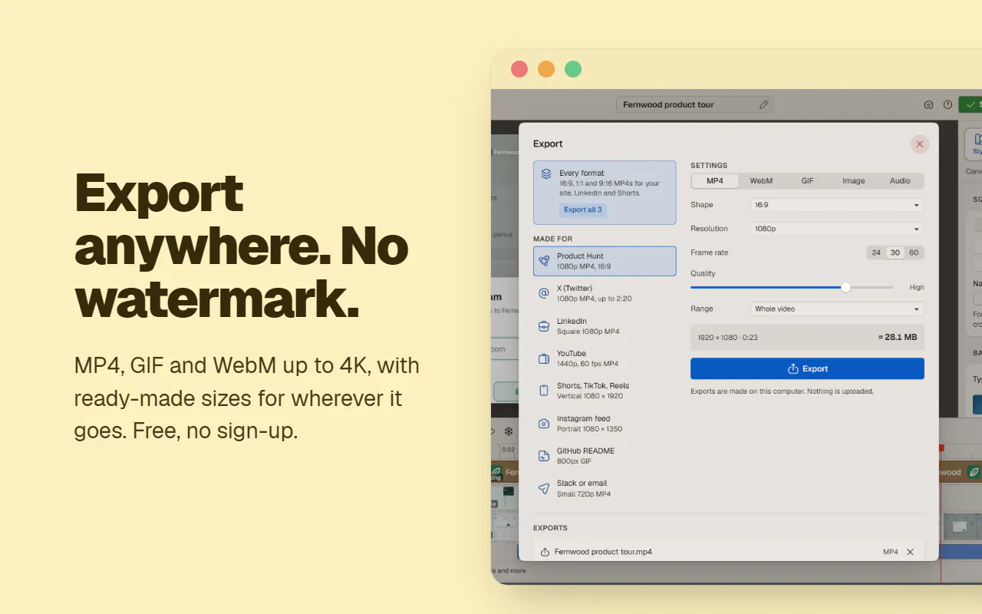Screen dimensions: 982x614
Task: Click the YouTube screen icon
Action: click(x=544, y=358)
